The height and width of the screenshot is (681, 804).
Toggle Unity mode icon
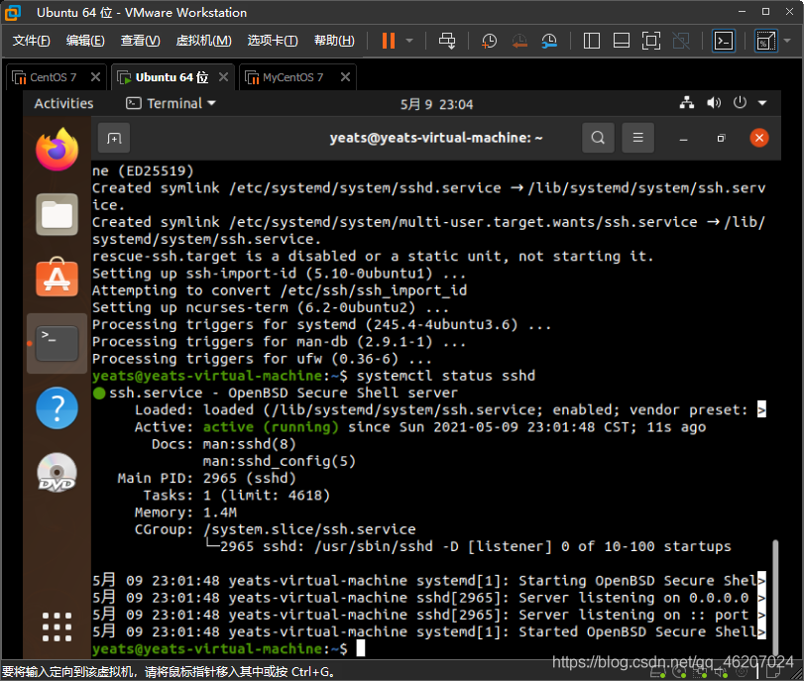coord(681,41)
